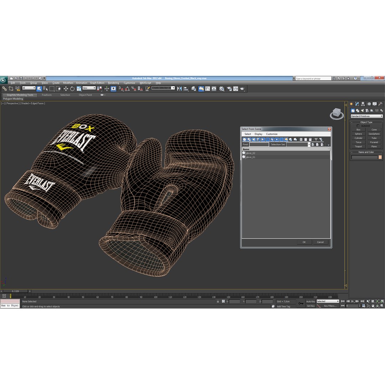The height and width of the screenshot is (385, 385).
Task: Open the Modifiers menu
Action: click(68, 83)
